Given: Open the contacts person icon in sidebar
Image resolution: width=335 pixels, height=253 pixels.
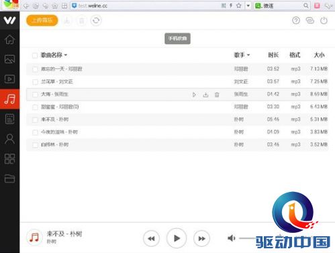Looking at the screenshot, I should (x=9, y=139).
